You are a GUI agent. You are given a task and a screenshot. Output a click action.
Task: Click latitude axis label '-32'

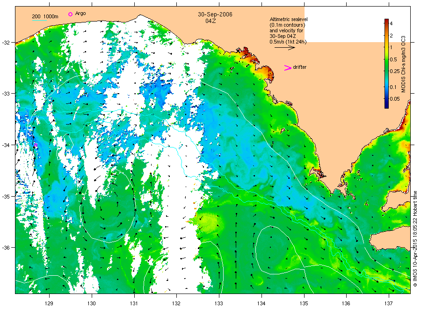coord(6,43)
